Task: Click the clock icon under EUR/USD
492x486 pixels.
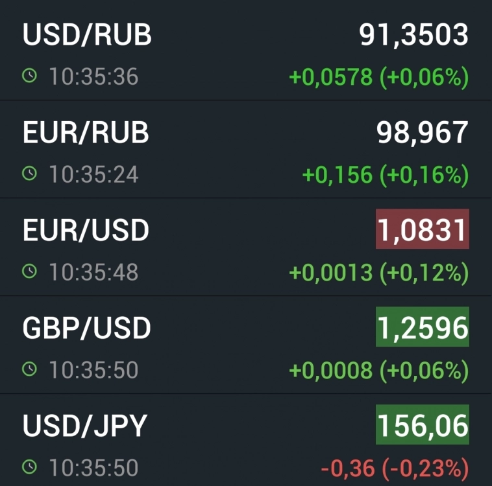Action: [x=29, y=272]
